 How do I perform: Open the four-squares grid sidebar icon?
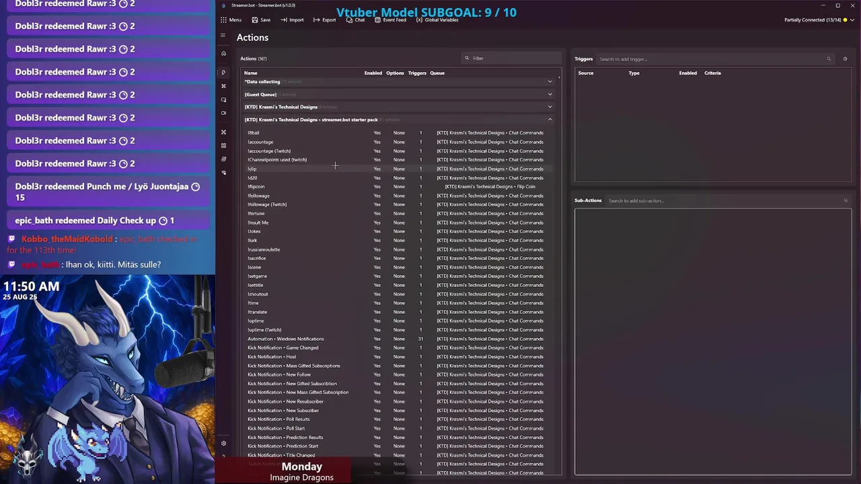[223, 145]
